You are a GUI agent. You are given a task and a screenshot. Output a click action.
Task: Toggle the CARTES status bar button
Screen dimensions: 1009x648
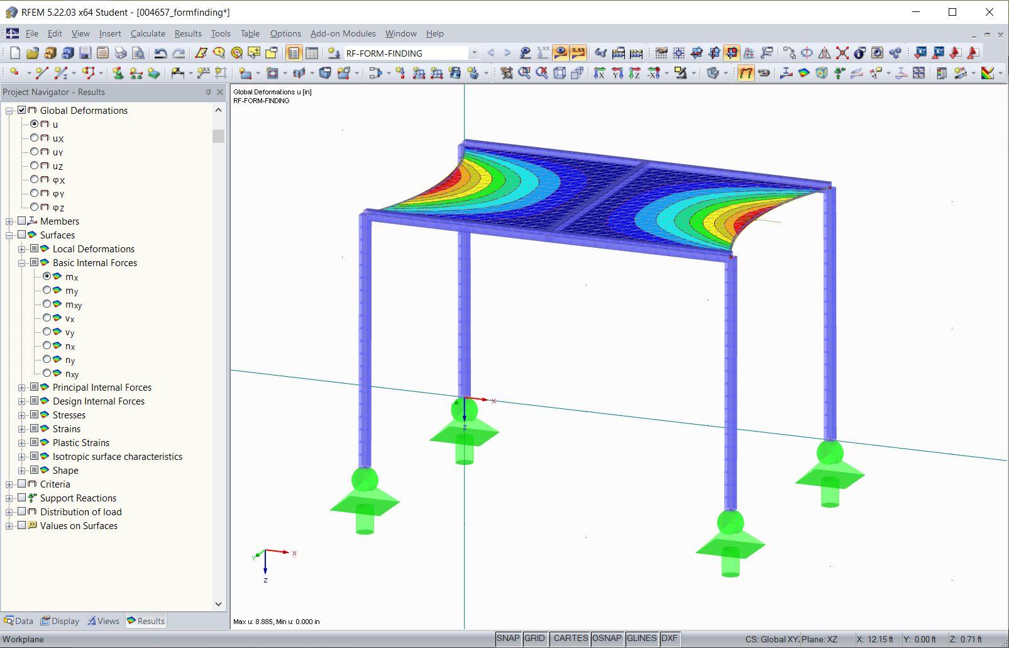coord(571,639)
